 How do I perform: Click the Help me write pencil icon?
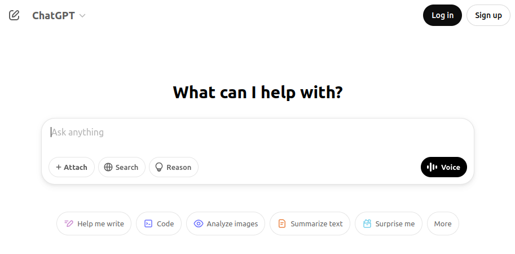(69, 224)
